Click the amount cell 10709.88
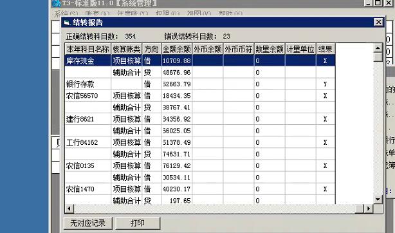The height and width of the screenshot is (233, 395). [x=176, y=61]
